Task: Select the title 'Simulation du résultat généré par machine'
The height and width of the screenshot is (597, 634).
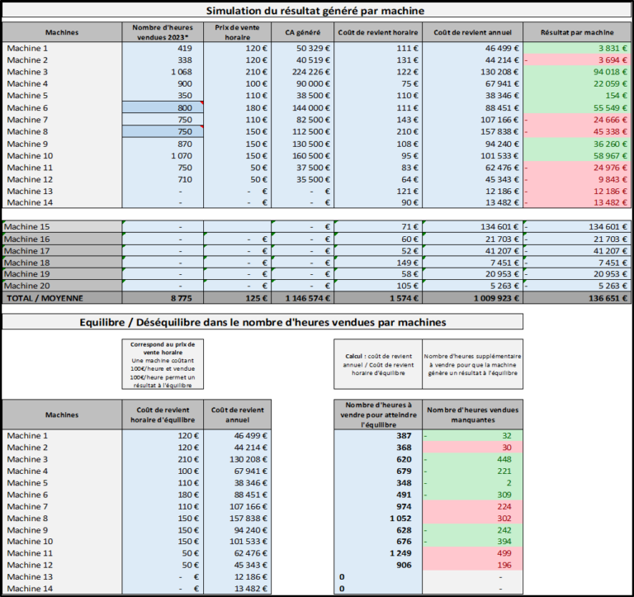Action: click(315, 11)
